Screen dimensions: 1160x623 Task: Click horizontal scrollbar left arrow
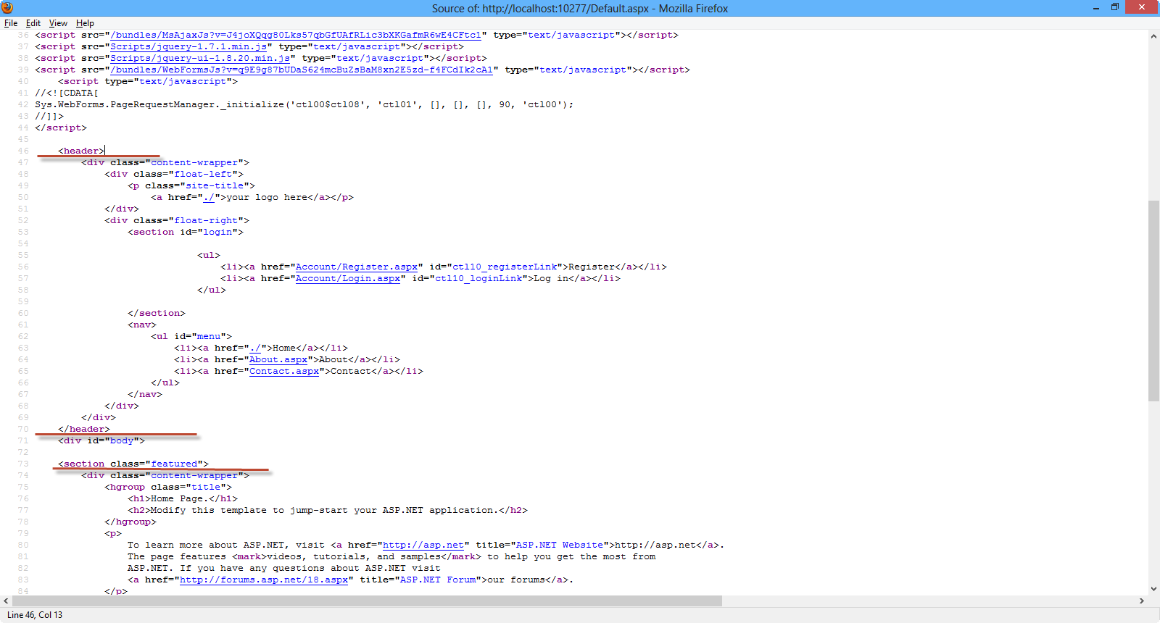point(7,601)
